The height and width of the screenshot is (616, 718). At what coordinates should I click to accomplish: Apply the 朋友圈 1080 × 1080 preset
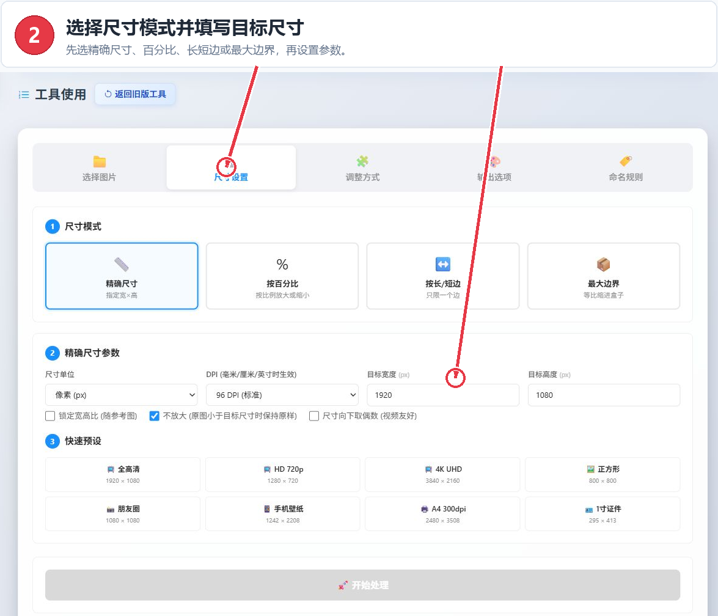pos(123,514)
